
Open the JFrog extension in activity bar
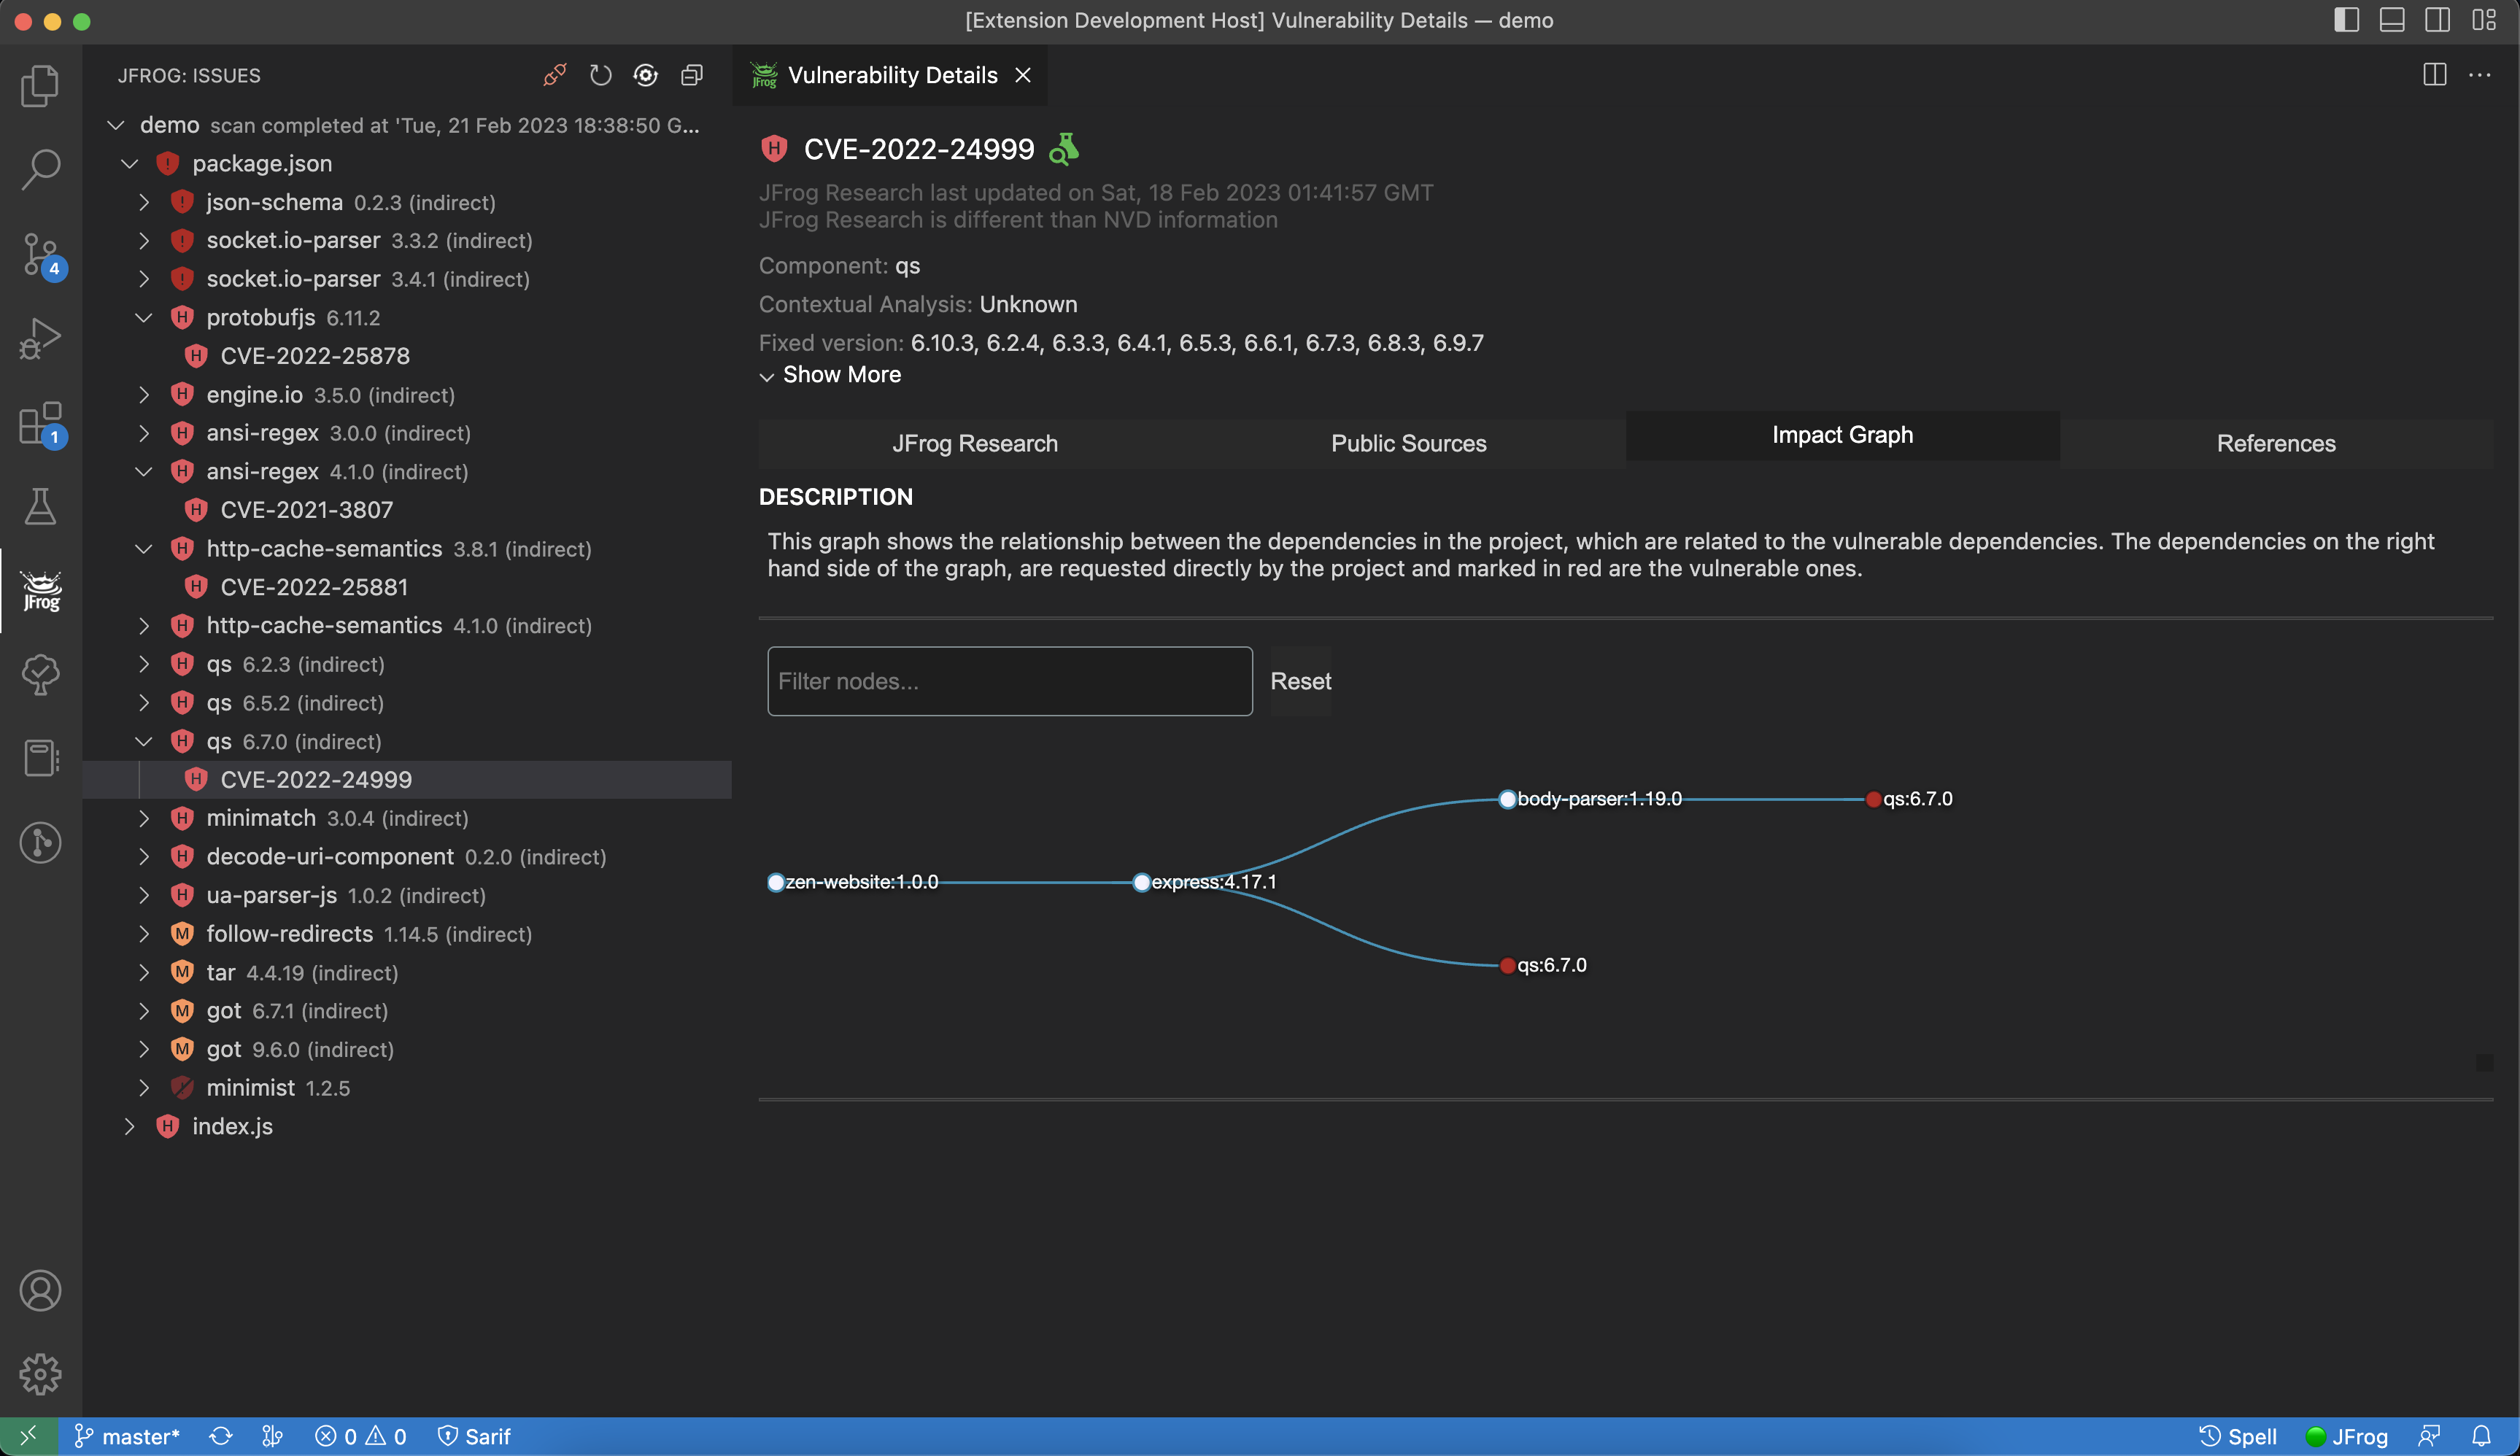[41, 591]
